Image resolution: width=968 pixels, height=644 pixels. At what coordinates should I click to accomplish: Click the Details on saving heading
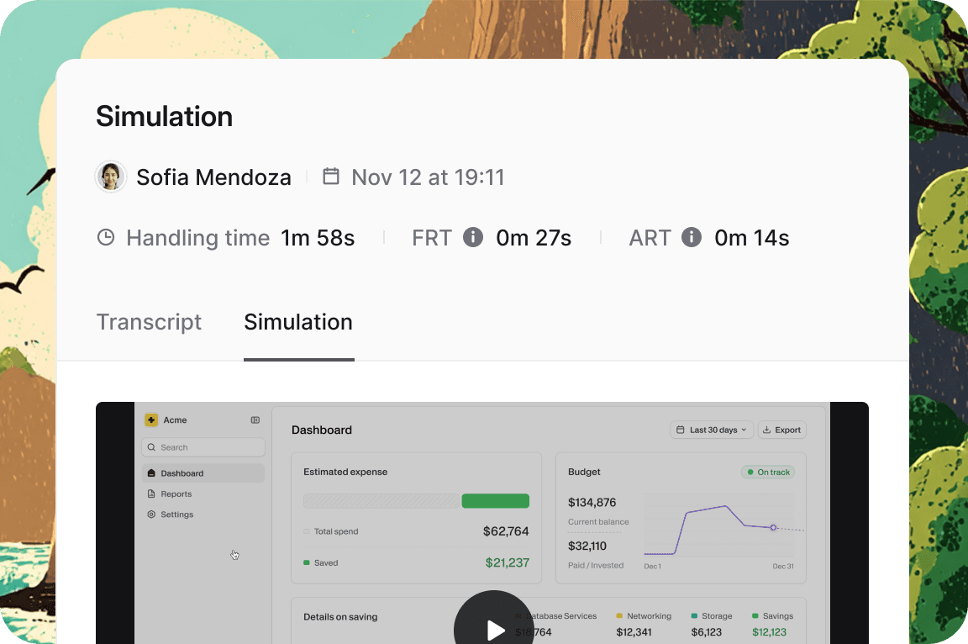(340, 617)
